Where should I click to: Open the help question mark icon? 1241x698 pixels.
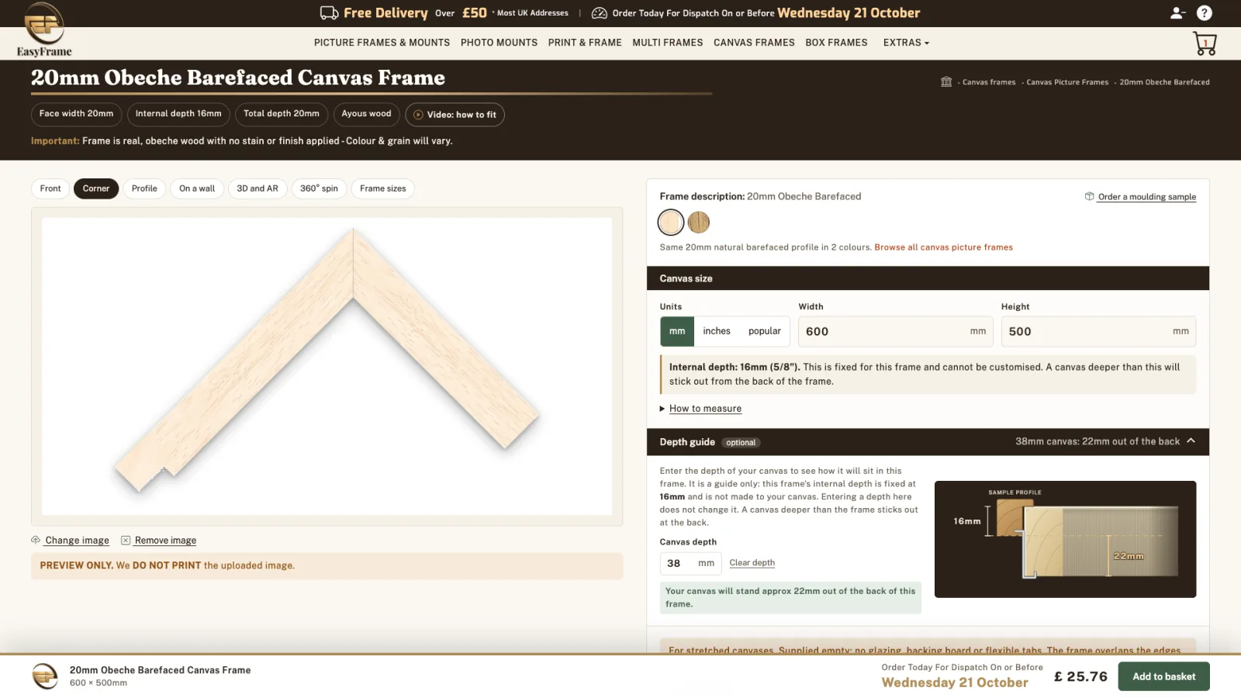pos(1205,13)
